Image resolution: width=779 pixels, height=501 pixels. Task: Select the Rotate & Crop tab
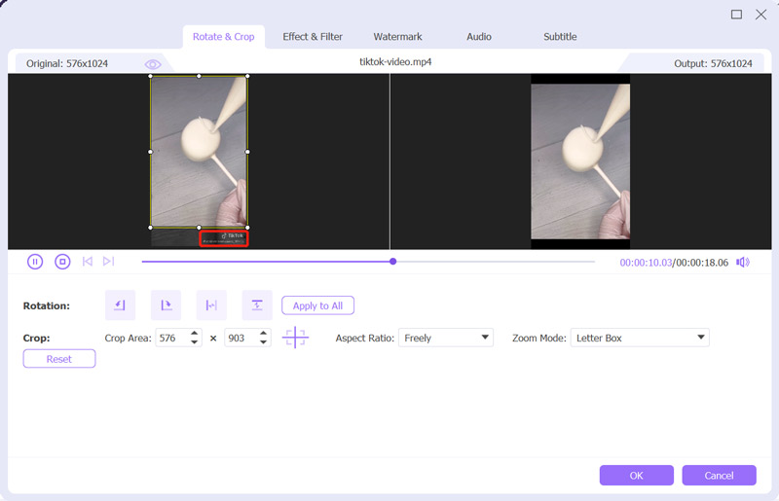coord(224,37)
